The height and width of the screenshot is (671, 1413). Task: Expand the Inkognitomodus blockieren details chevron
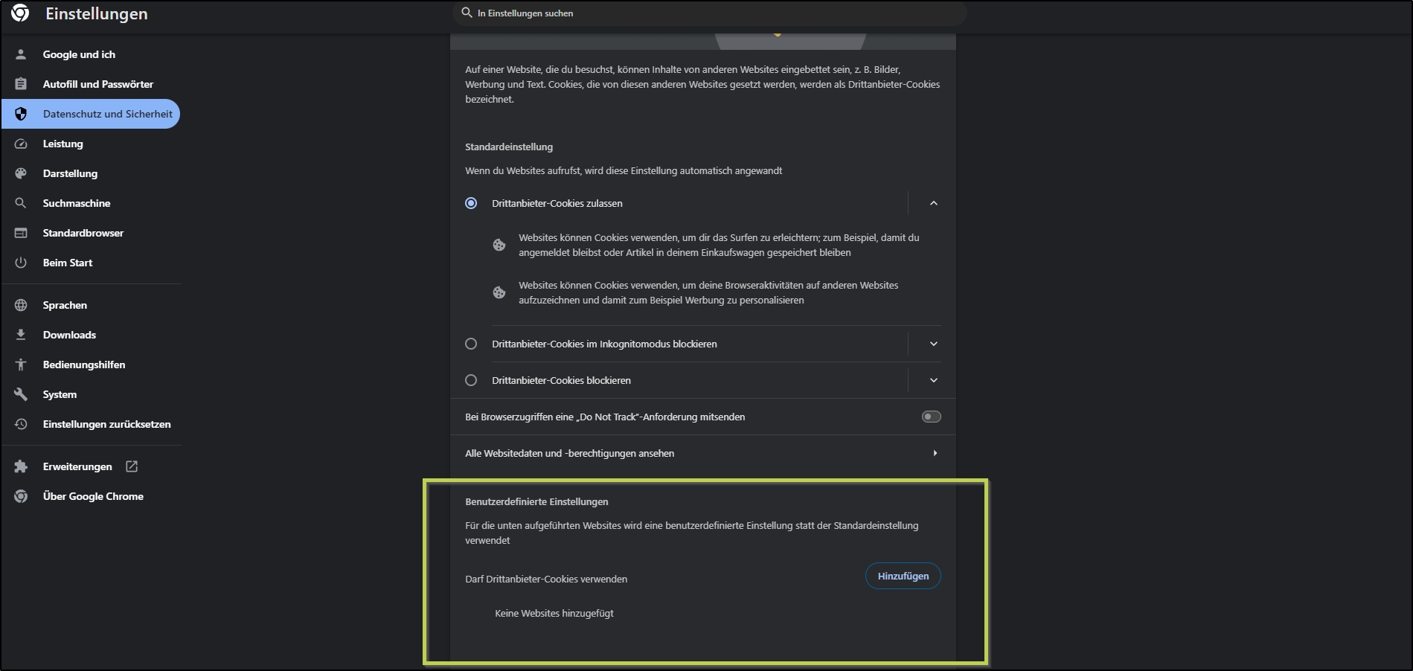933,344
